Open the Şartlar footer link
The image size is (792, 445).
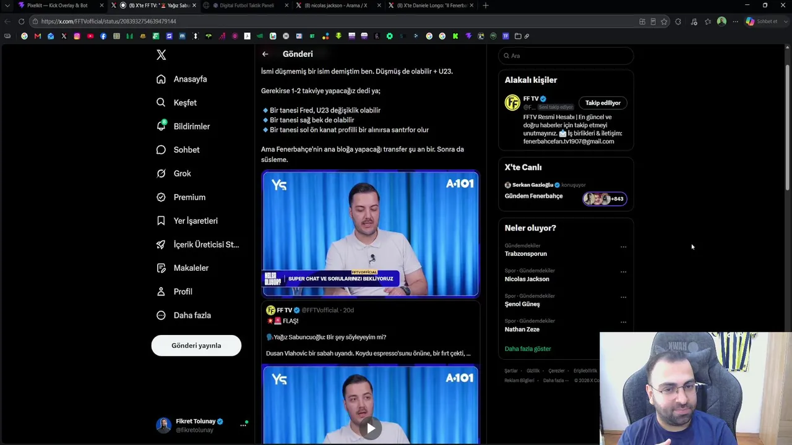click(511, 371)
